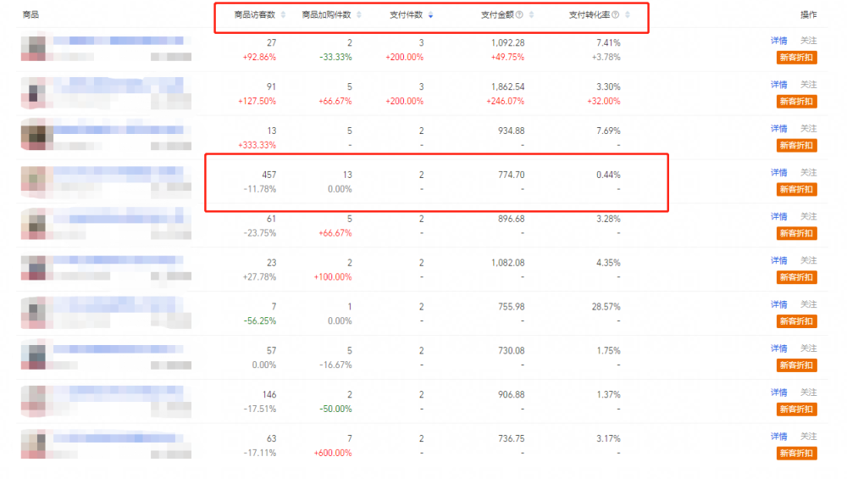Click 新客折扣 for the product with 934.88 payment
Screen dimensions: 847x479
coord(796,145)
